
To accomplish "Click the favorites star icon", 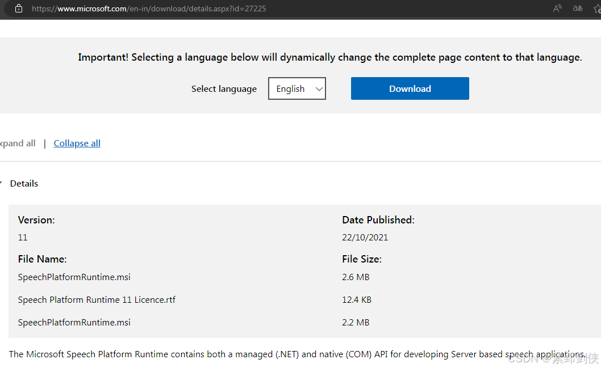I will 597,9.
